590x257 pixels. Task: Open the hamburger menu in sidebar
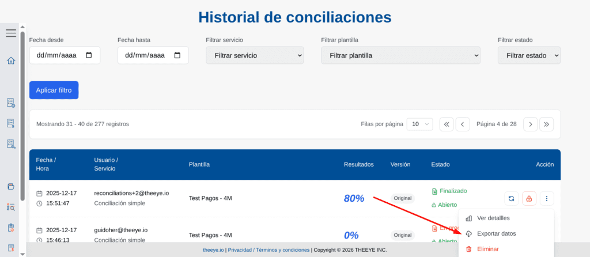pyautogui.click(x=10, y=33)
